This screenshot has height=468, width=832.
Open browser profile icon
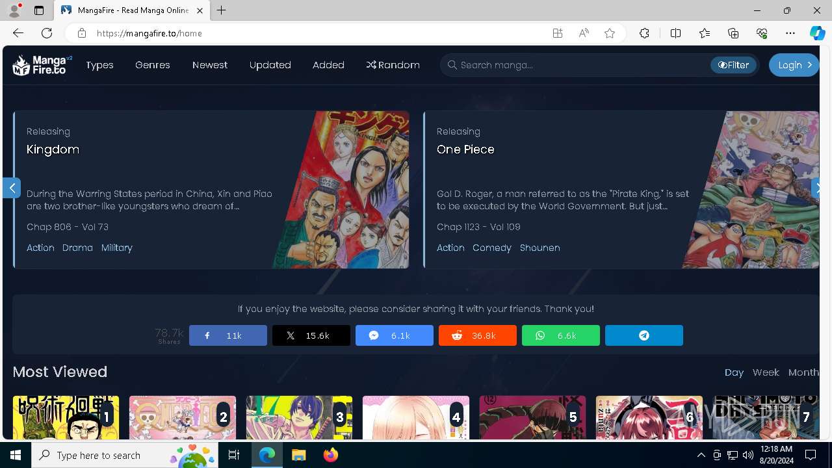(14, 10)
